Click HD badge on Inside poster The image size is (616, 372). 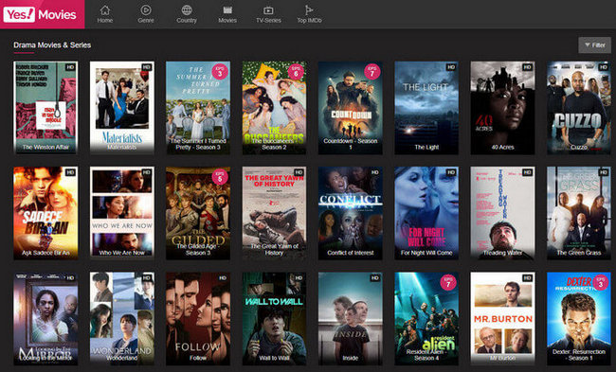375,278
